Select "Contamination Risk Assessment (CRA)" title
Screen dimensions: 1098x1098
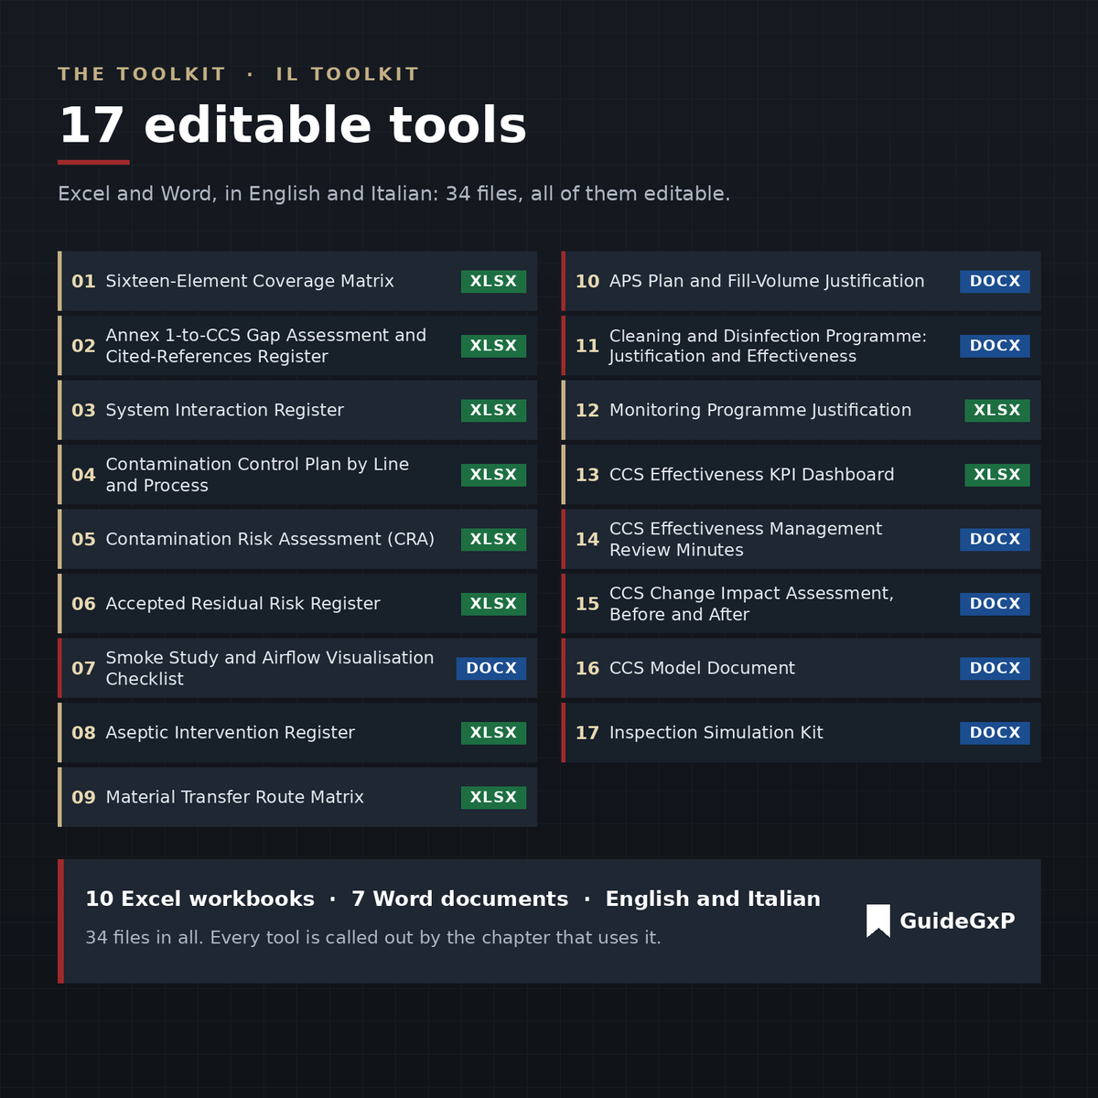(270, 539)
